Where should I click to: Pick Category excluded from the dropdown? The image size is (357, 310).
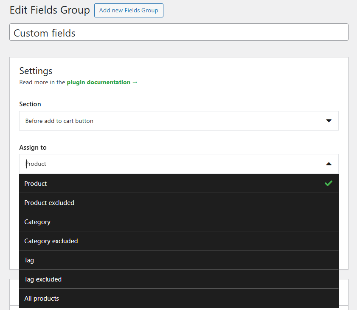[51, 241]
